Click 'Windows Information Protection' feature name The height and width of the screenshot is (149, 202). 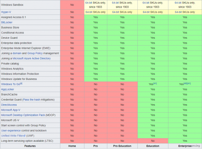click(20, 74)
